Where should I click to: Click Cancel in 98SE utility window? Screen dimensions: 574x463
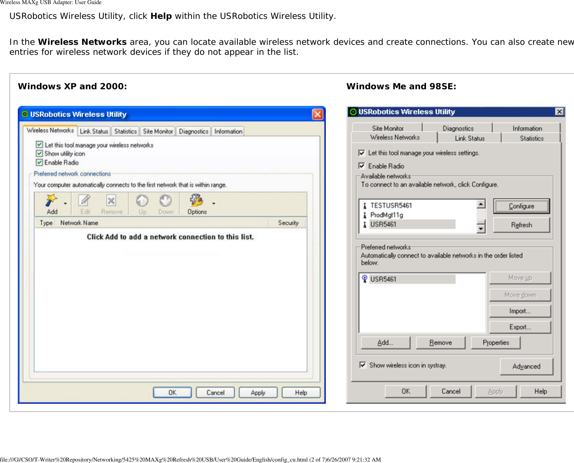point(450,391)
